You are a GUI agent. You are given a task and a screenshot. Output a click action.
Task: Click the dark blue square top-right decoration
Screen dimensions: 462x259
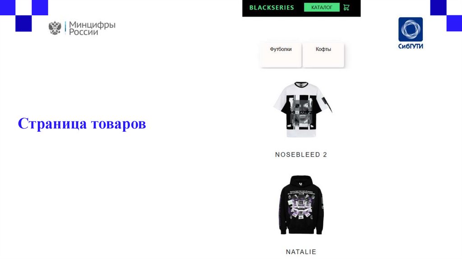[438, 7]
